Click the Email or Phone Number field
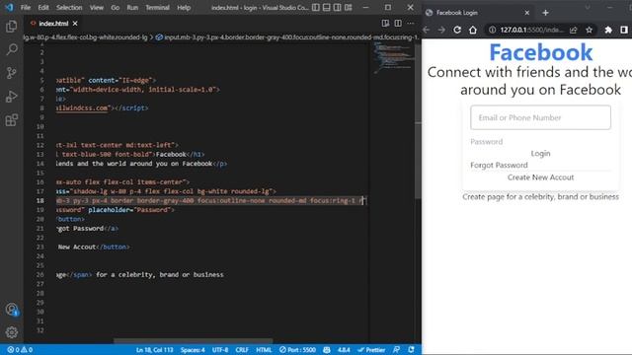 (540, 117)
